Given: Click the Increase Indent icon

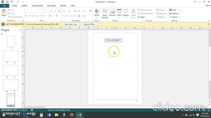Looking at the screenshot, I should (79, 11).
